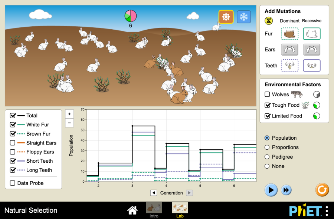Zoom in the population graph
This screenshot has height=219, width=334.
69,114
